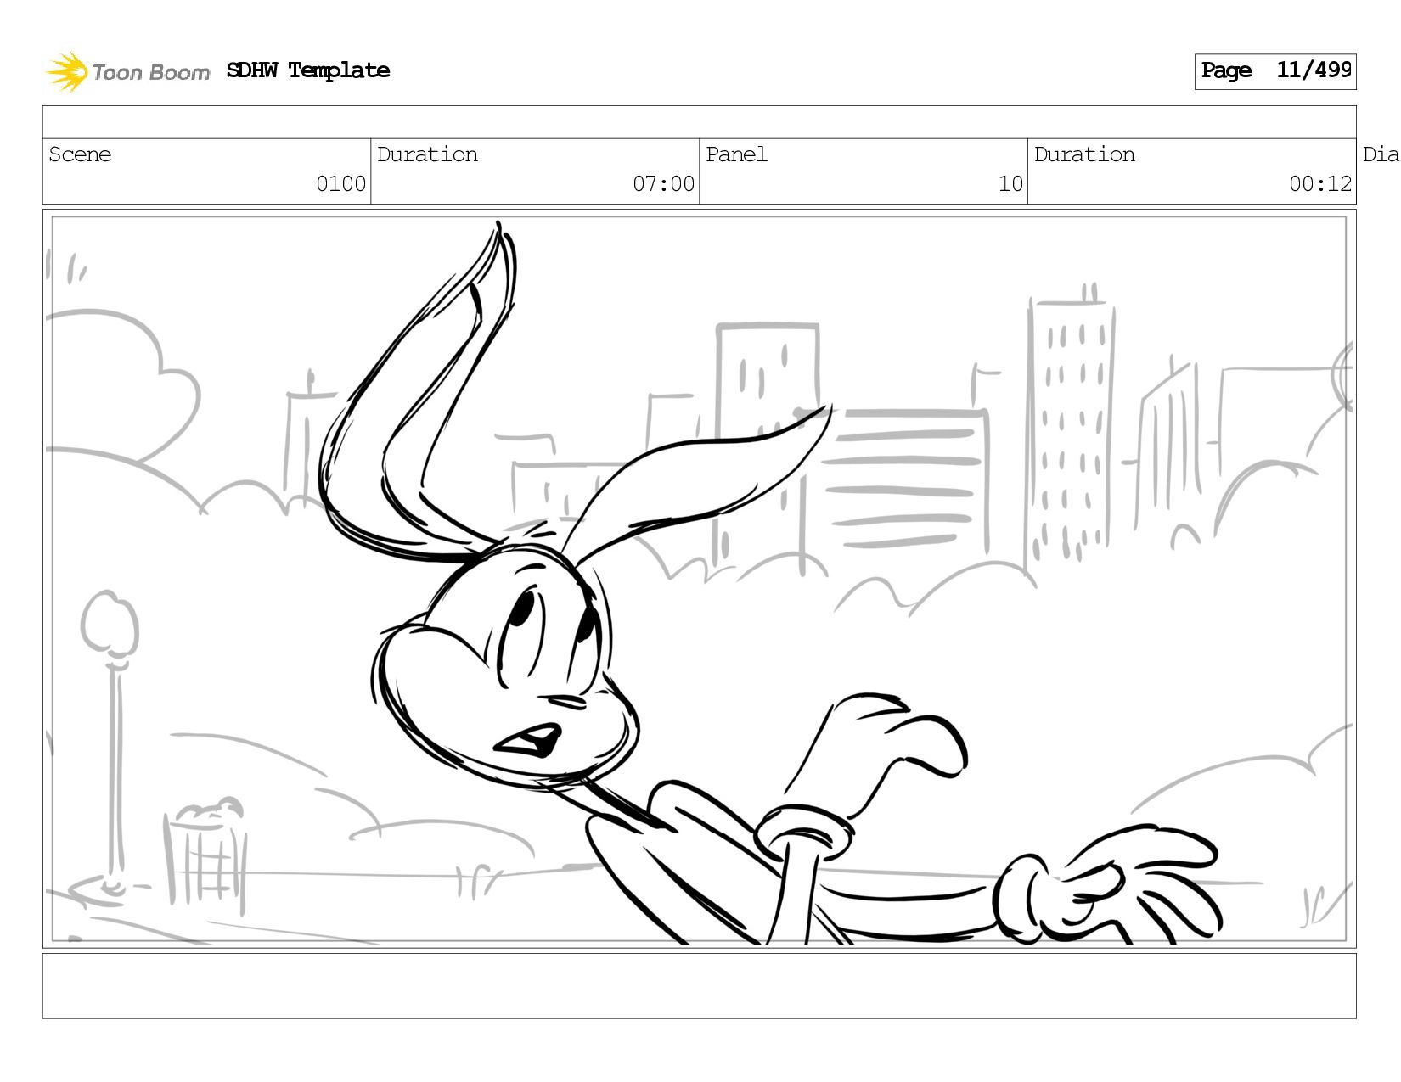Click the Toon Boom logo
This screenshot has height=1082, width=1401.
click(x=127, y=71)
